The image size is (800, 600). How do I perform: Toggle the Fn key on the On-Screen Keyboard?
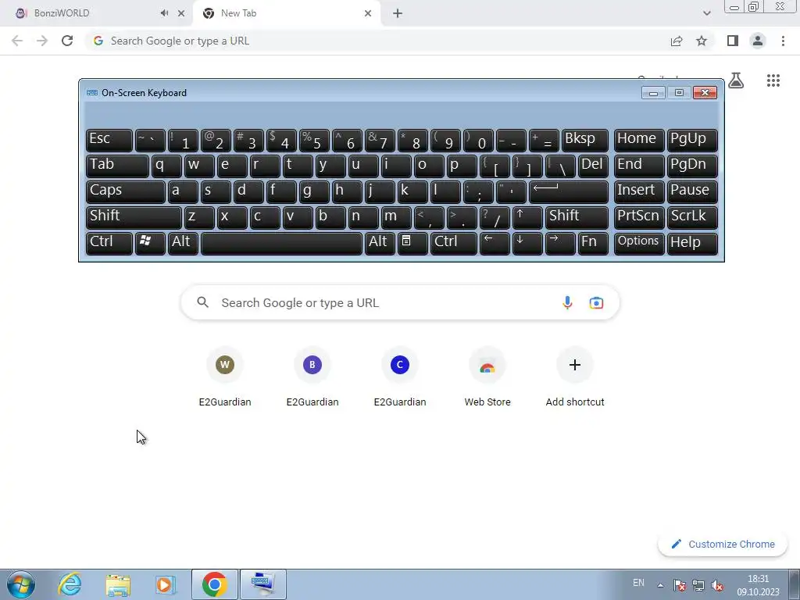click(x=594, y=244)
